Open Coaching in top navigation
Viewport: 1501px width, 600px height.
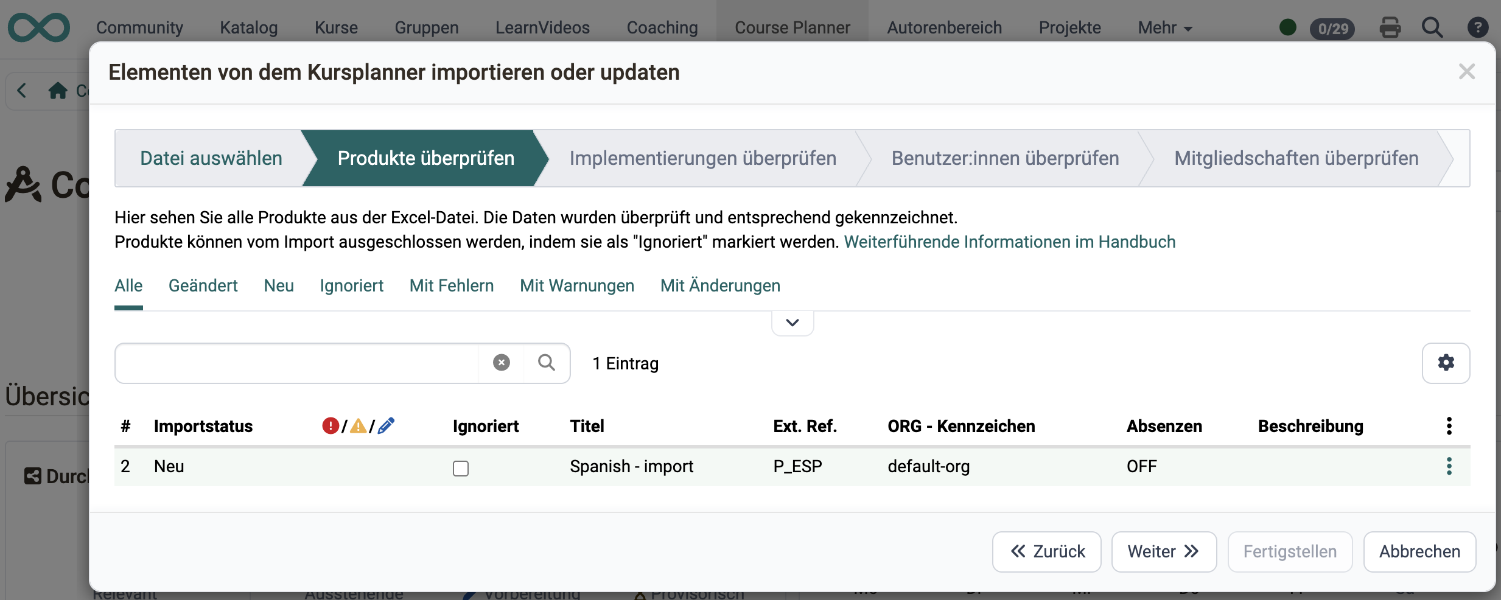[662, 27]
